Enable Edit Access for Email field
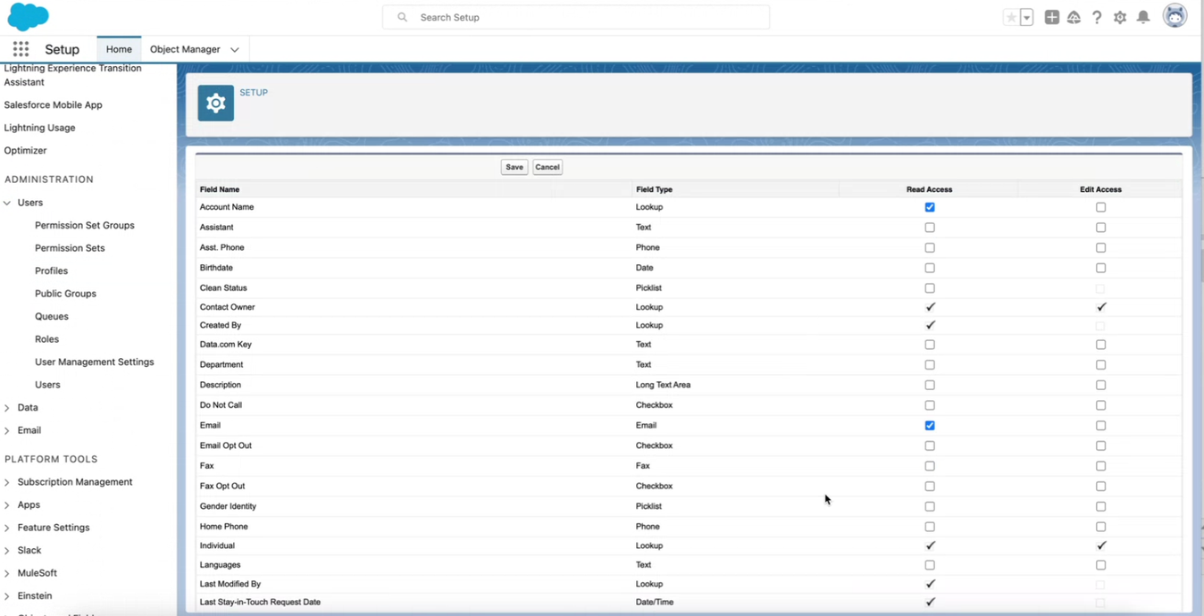The height and width of the screenshot is (616, 1204). point(1100,426)
